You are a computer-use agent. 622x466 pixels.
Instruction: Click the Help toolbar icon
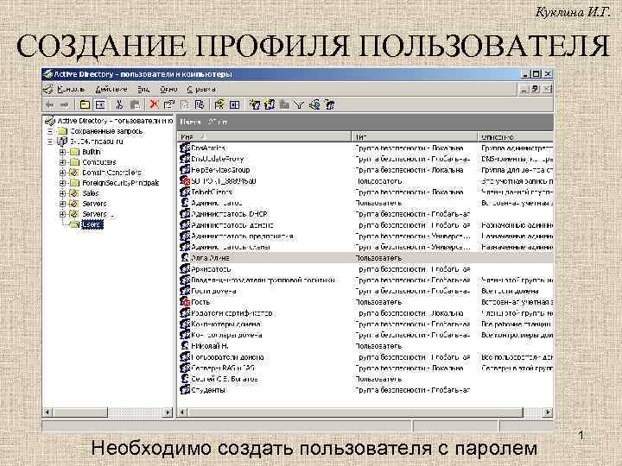coord(219,104)
